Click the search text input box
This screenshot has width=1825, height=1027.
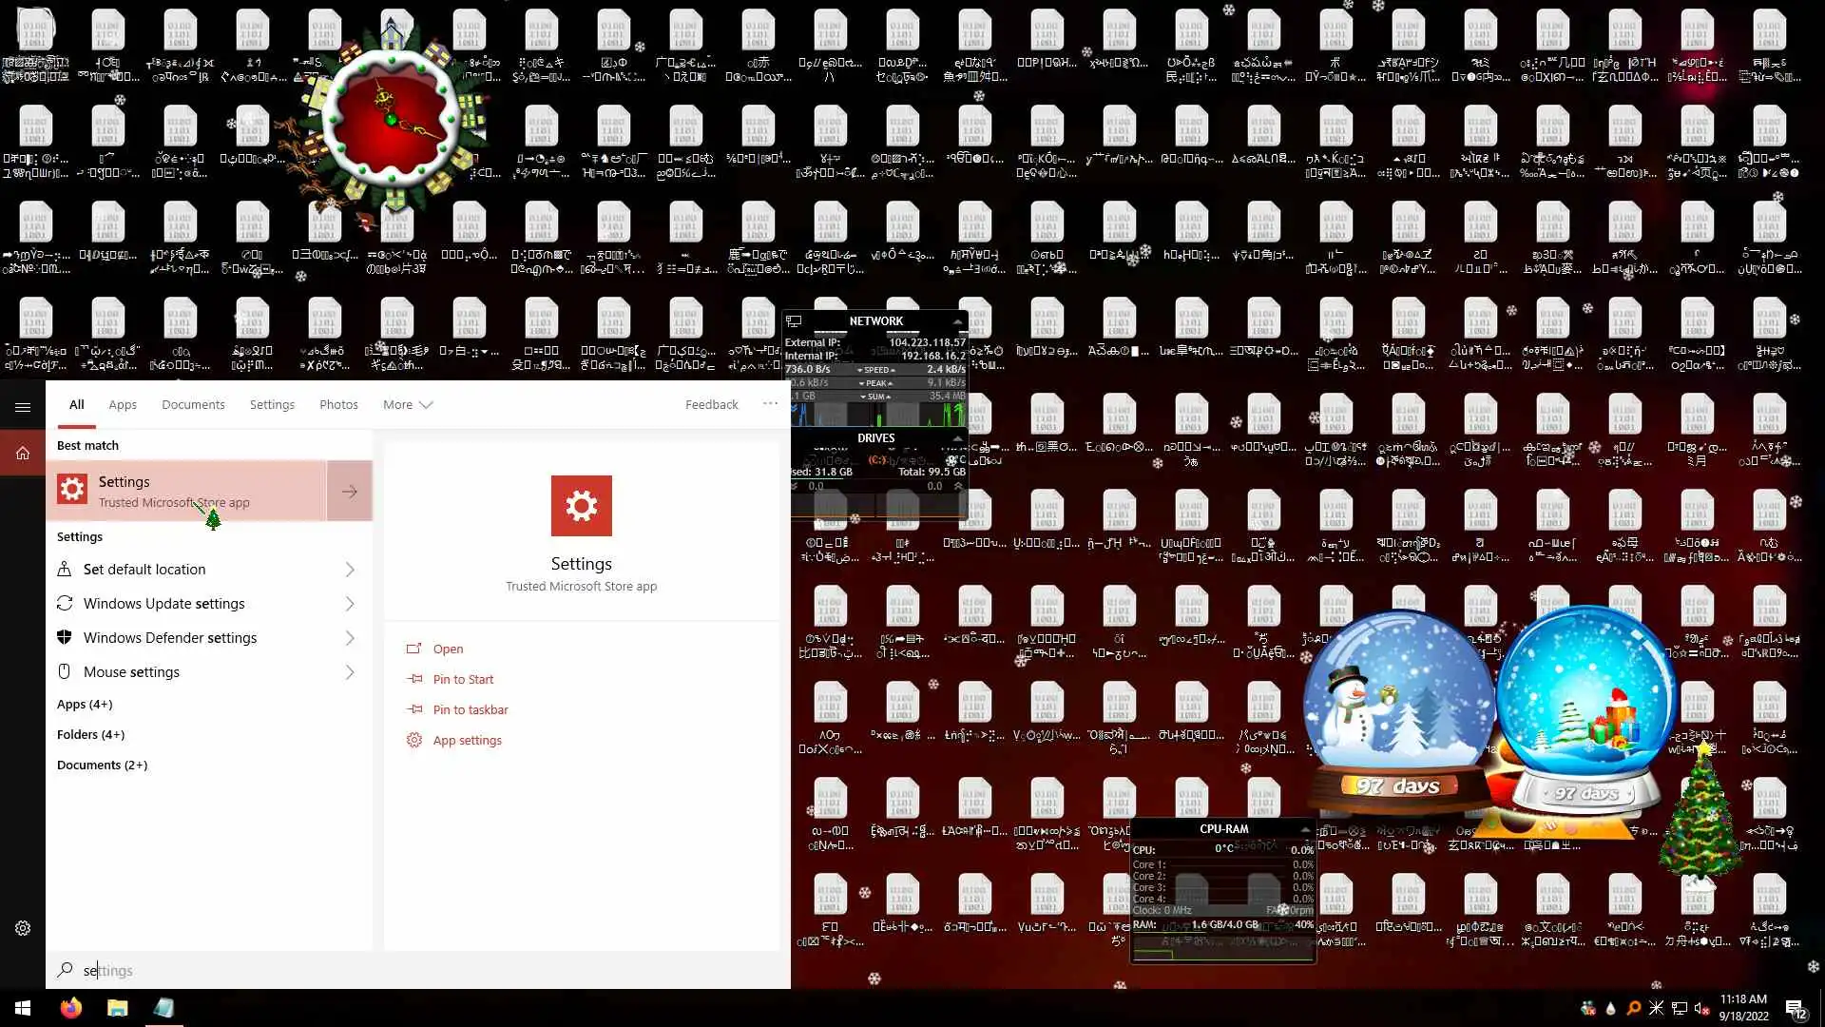pos(418,970)
